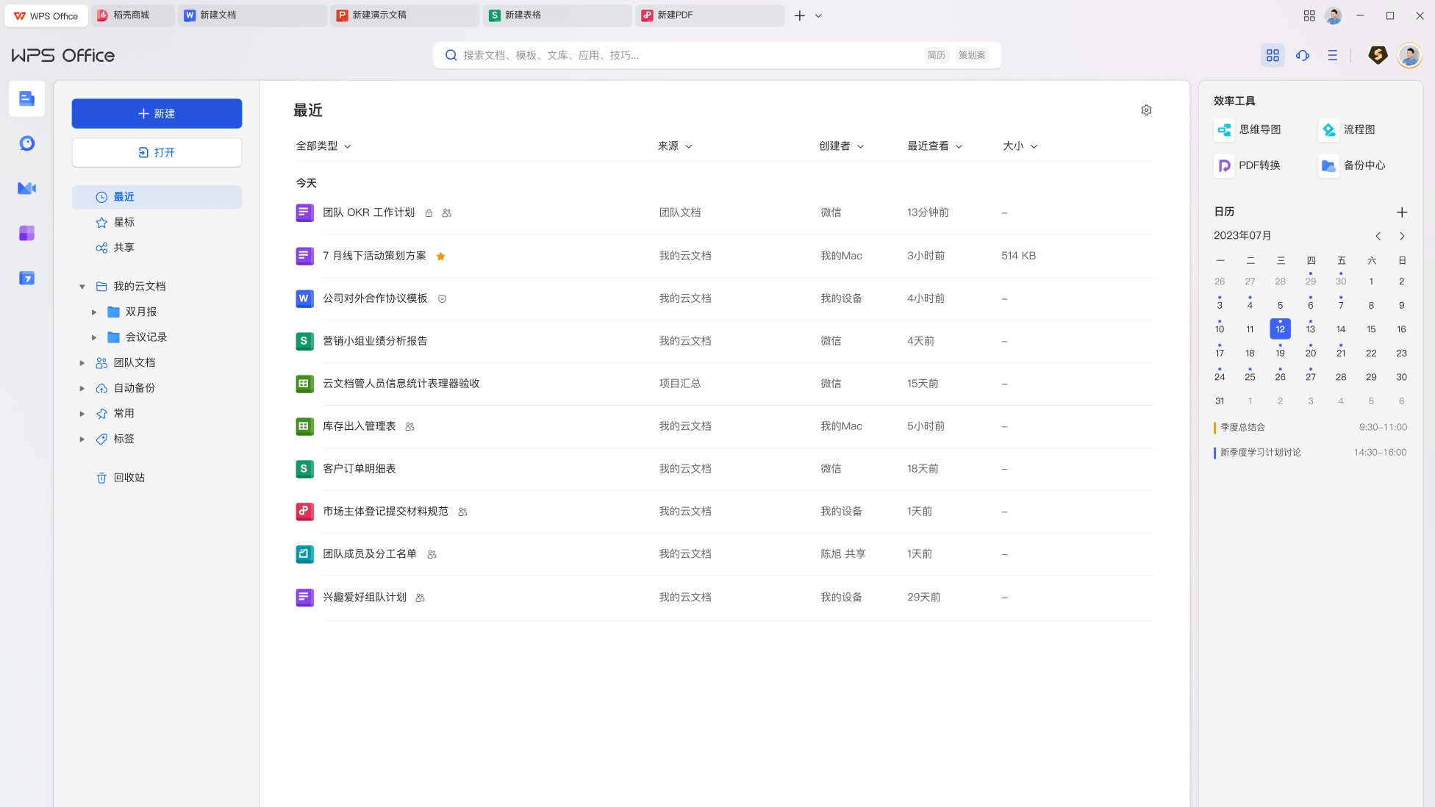
Task: Select 全部类型 dropdown to filter files
Action: pyautogui.click(x=322, y=146)
